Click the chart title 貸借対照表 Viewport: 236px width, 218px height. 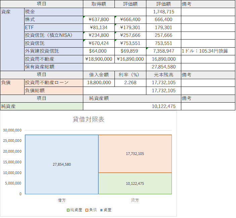point(89,119)
